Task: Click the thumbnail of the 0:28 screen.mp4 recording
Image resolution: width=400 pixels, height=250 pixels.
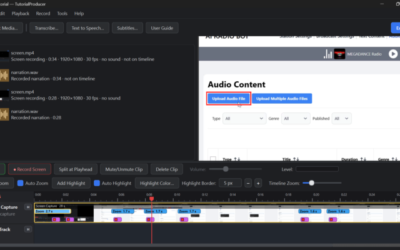Action: click(4, 95)
